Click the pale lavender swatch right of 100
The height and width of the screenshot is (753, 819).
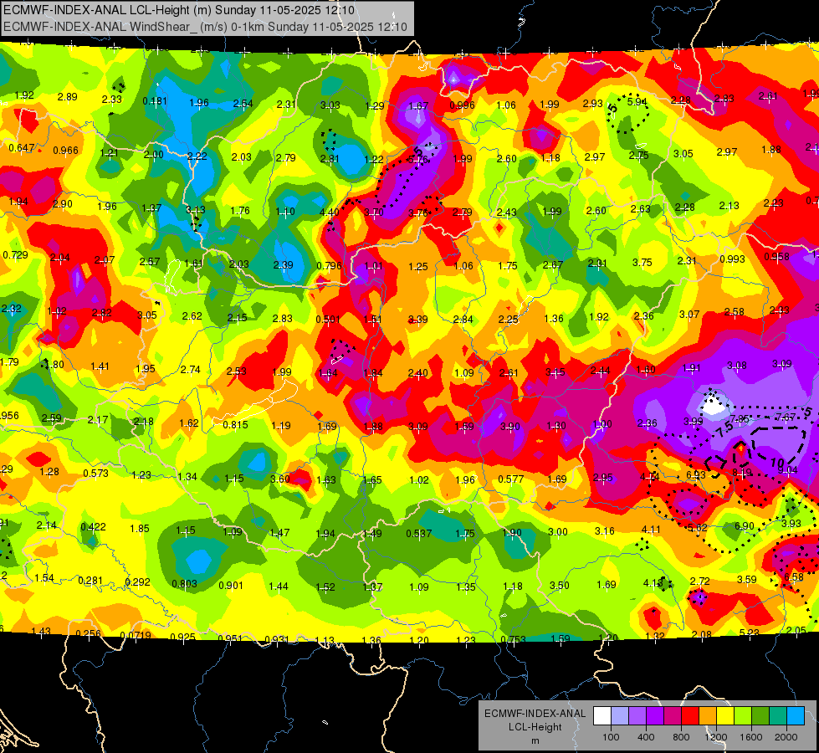point(620,716)
